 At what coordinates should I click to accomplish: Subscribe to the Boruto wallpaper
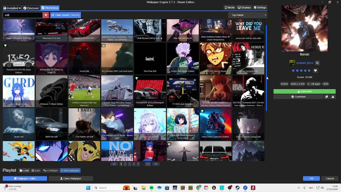(x=305, y=91)
